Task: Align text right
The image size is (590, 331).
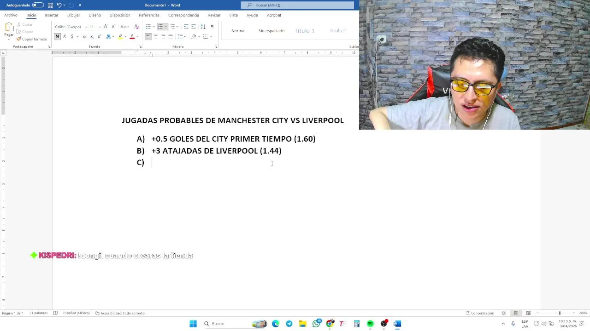Action: 163,36
